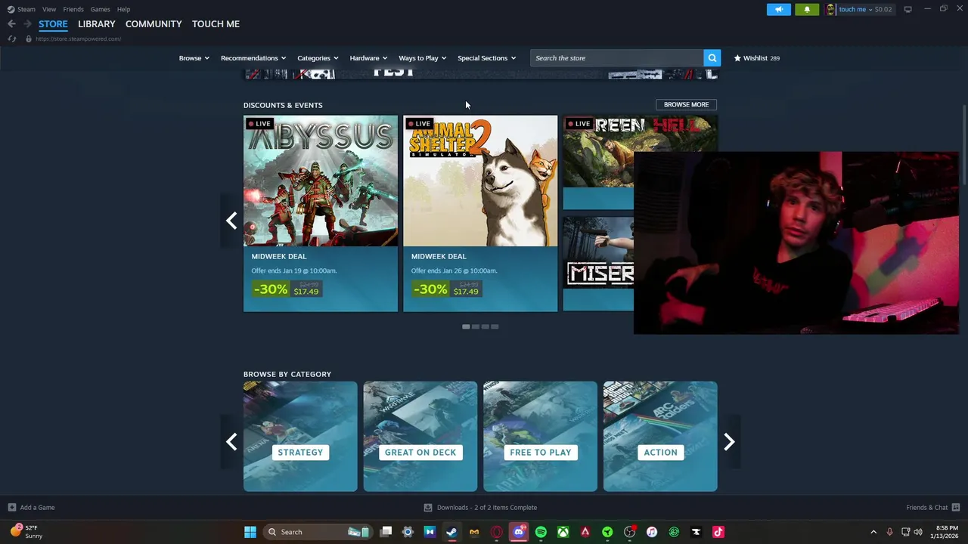
Task: Open Big Picture mode monitor icon
Action: (907, 9)
